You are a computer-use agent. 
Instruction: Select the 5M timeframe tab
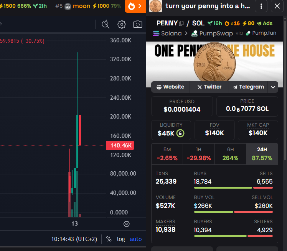pos(167,154)
